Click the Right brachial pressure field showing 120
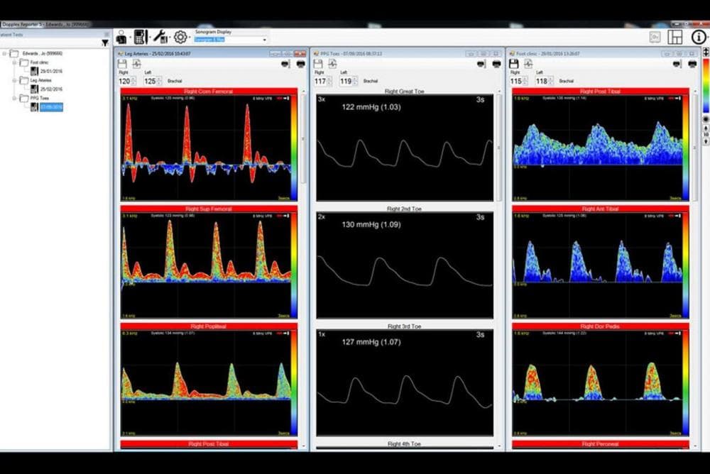Screen dimensions: 710x474 click(124, 82)
